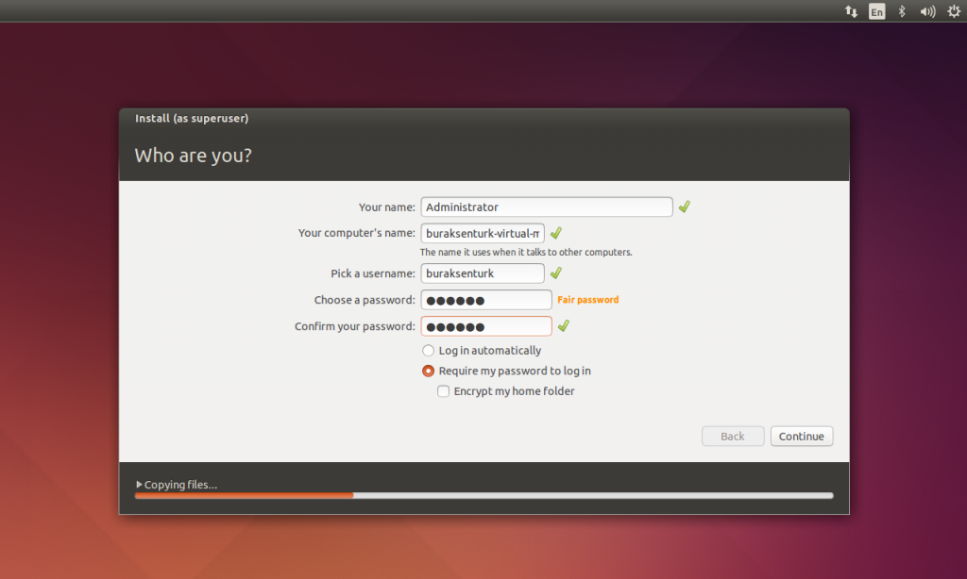This screenshot has width=967, height=579.
Task: Click the checkmark beside computer's name field
Action: pyautogui.click(x=555, y=233)
